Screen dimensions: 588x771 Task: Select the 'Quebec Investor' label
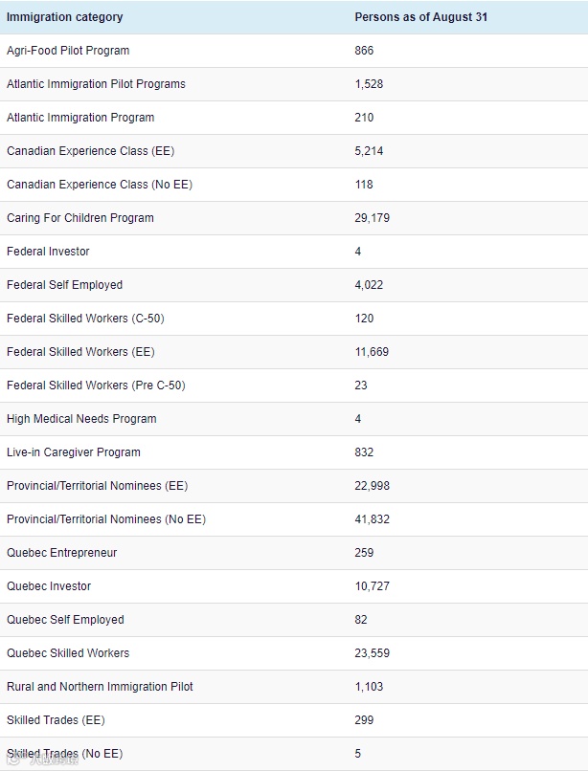(49, 585)
